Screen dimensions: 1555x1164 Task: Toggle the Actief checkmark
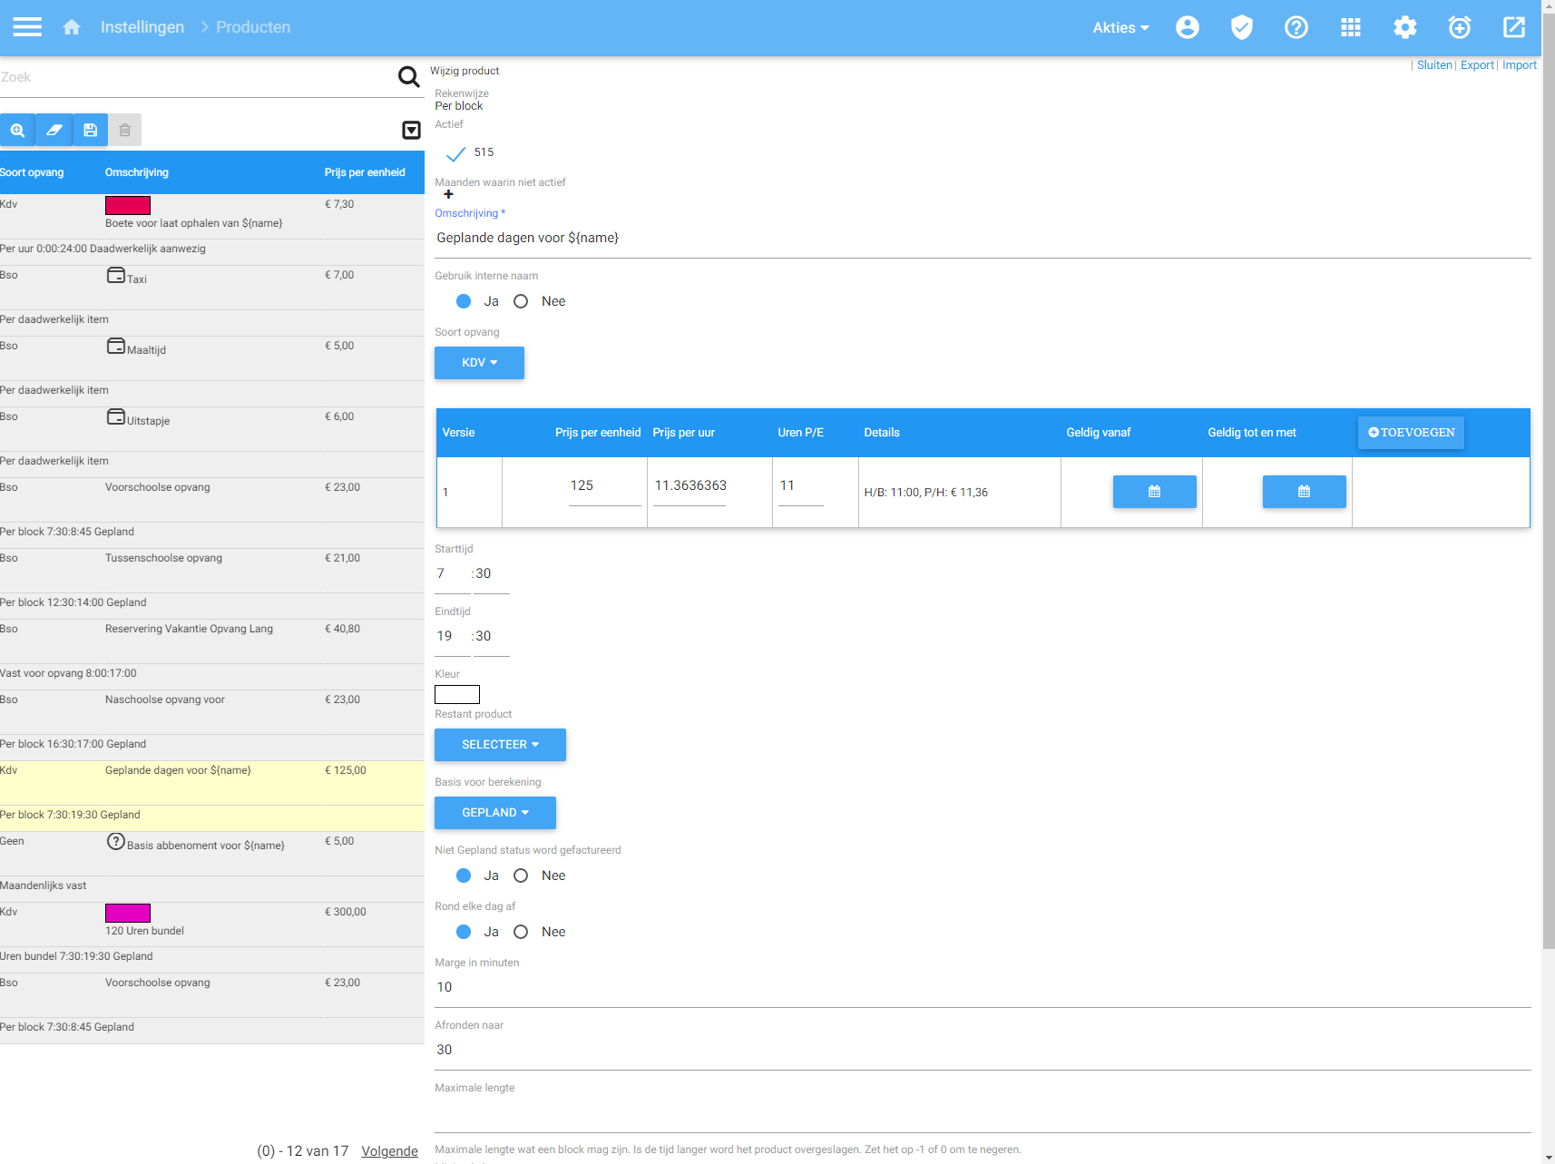coord(455,153)
